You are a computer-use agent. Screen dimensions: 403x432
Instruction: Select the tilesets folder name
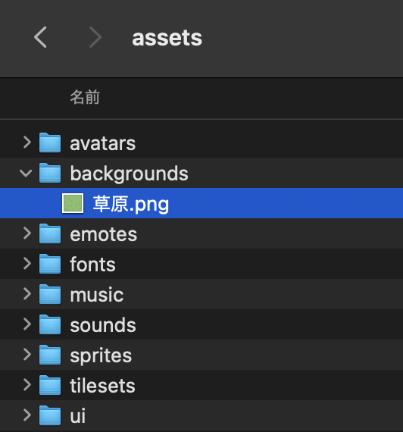click(x=103, y=386)
